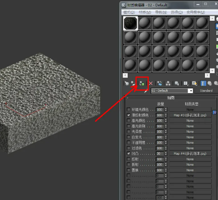Open the 实用程序(U) menu

point(196,12)
